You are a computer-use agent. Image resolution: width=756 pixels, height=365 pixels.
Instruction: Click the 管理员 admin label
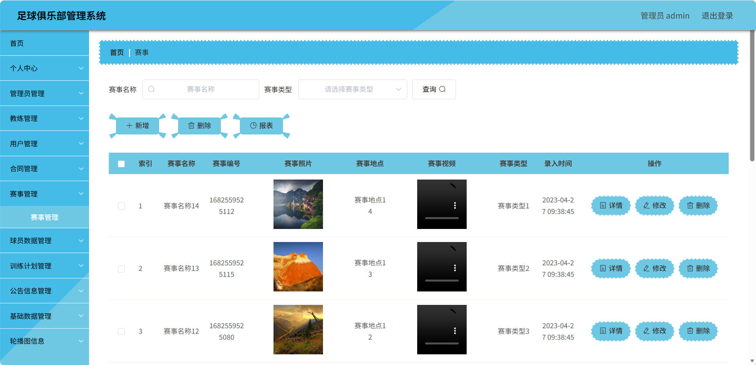tap(665, 16)
